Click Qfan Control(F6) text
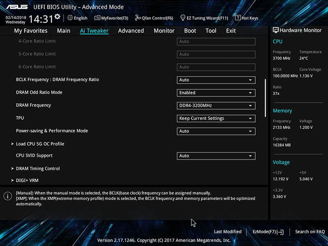The image size is (328, 246). pos(157,18)
